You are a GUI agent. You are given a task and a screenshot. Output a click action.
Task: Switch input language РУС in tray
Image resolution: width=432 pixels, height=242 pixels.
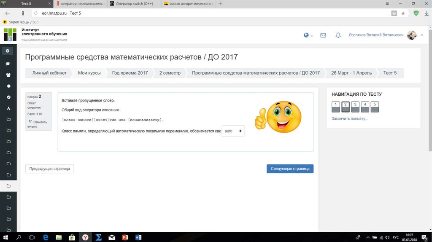coord(396,237)
